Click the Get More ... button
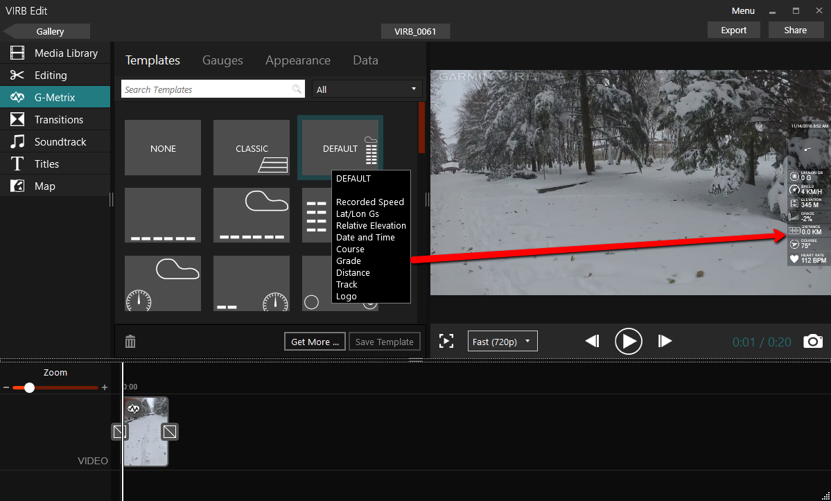831x501 pixels. coord(315,341)
